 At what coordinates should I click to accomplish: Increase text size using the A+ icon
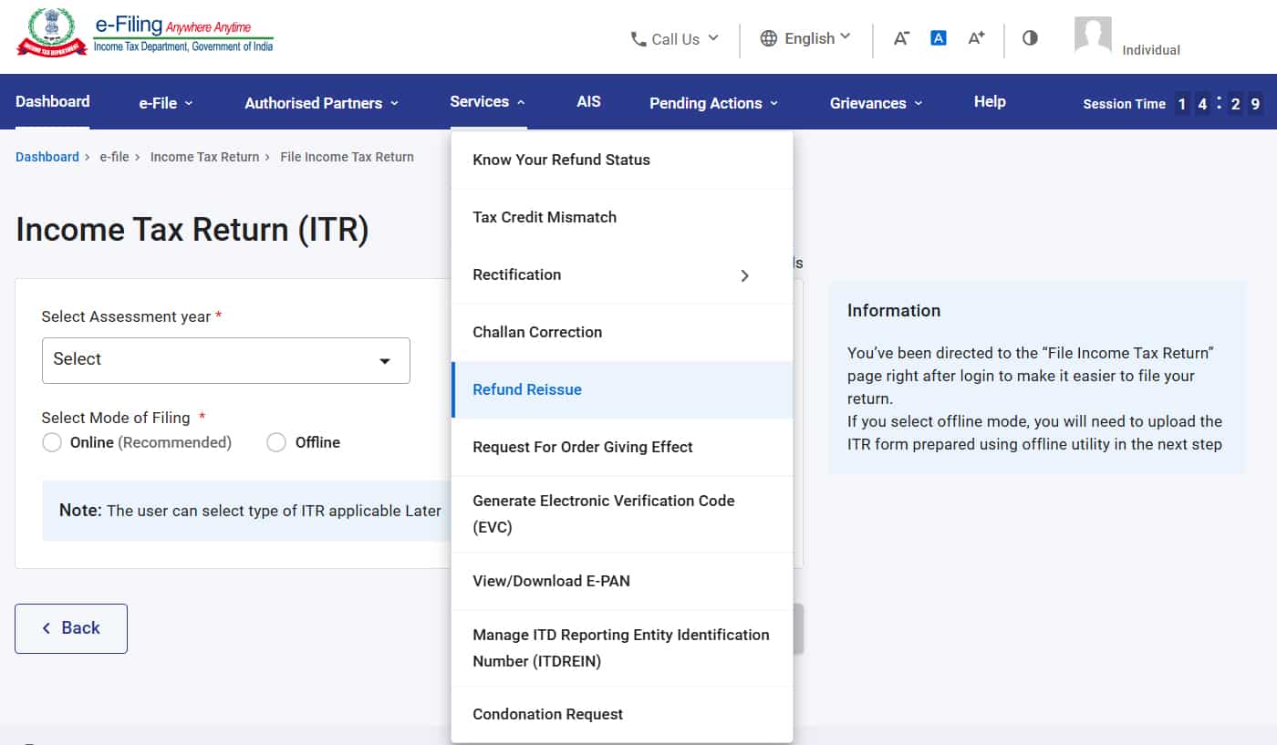point(976,38)
